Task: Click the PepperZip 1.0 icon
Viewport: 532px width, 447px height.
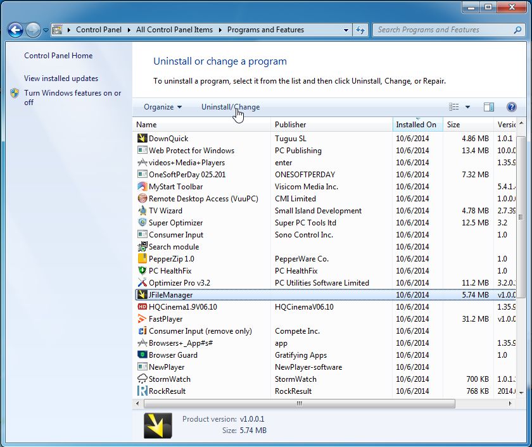Action: pyautogui.click(x=142, y=258)
